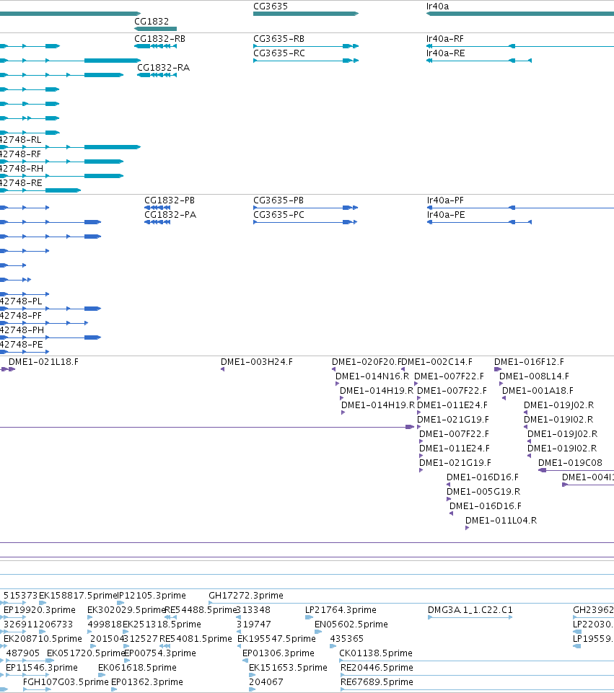614x693 pixels.
Task: Click the 435365 EST label
Action: pos(347,639)
